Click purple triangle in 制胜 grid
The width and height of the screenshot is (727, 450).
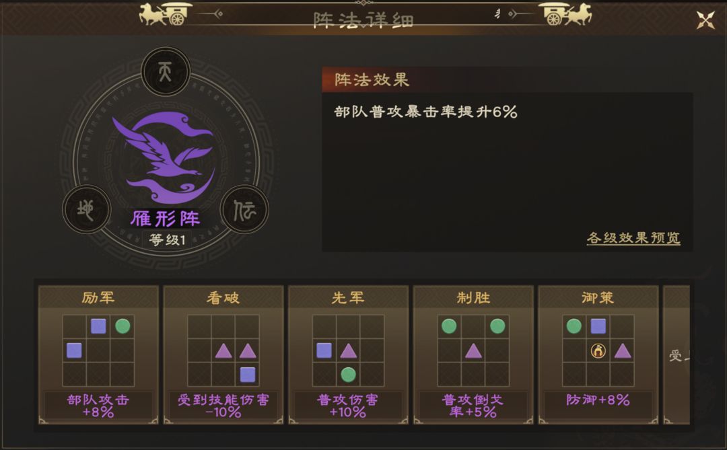(x=473, y=351)
